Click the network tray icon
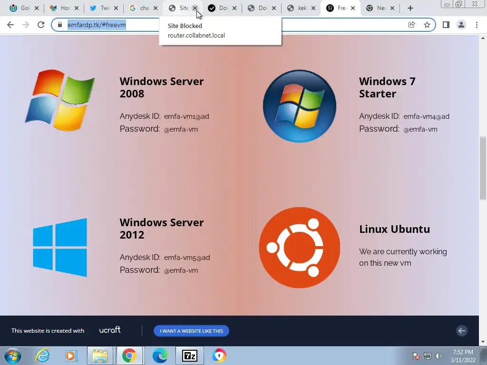 (428, 356)
